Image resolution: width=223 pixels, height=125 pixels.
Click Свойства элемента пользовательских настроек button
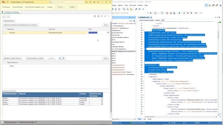coord(20,25)
